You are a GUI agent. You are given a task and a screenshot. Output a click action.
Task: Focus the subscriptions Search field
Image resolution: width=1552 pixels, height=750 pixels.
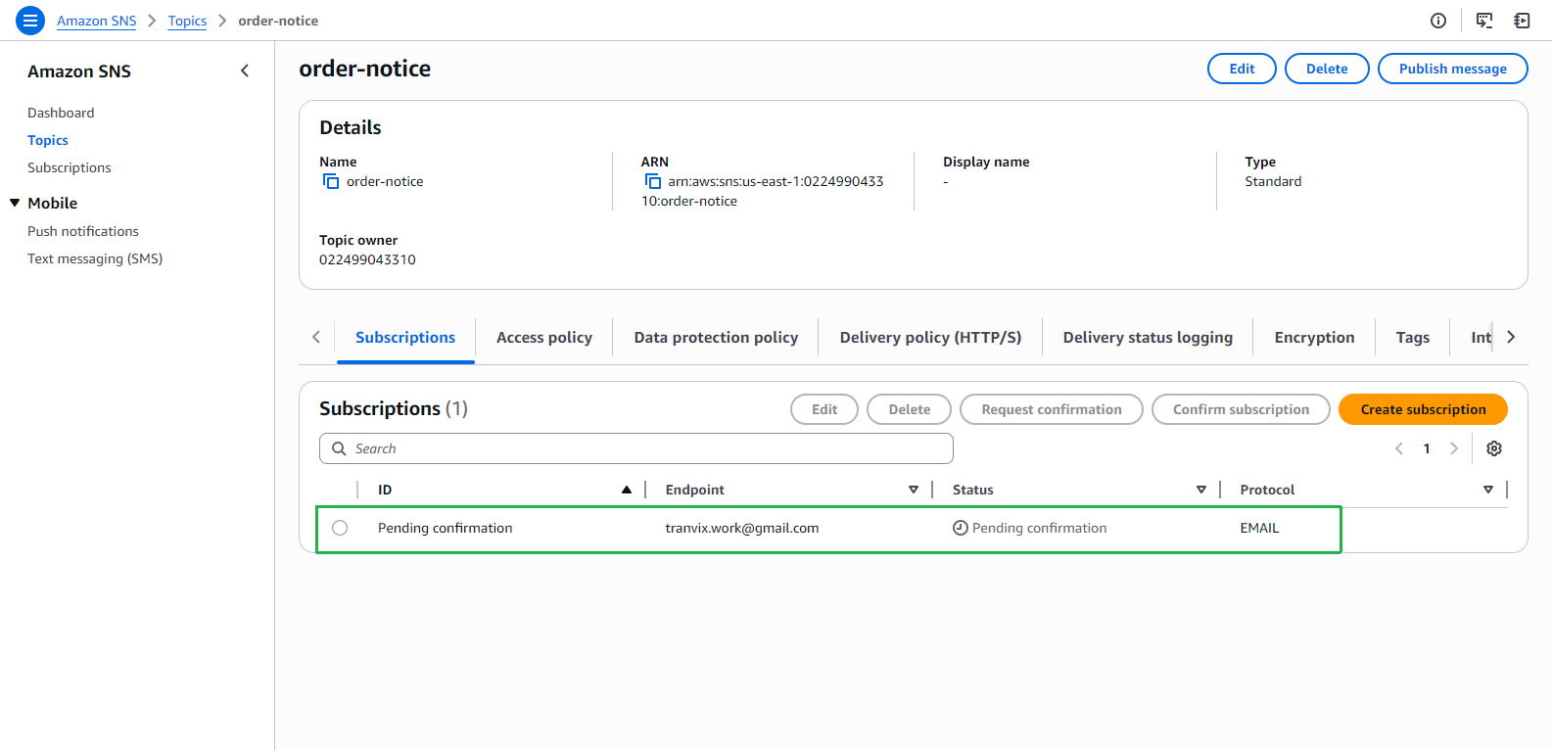click(x=636, y=448)
